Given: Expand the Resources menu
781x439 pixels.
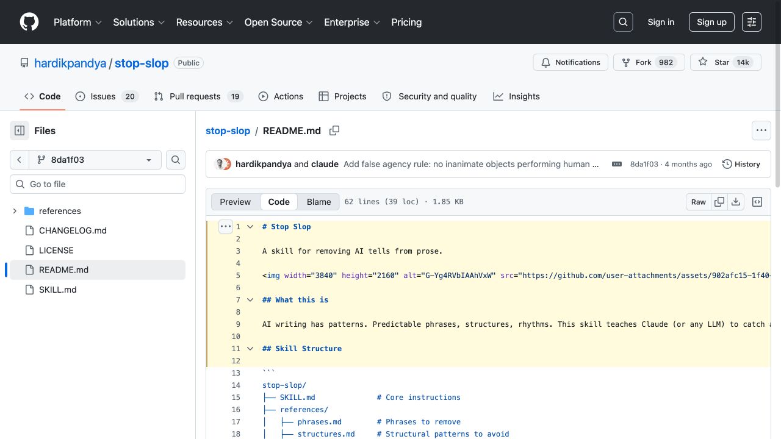Looking at the screenshot, I should 204,22.
